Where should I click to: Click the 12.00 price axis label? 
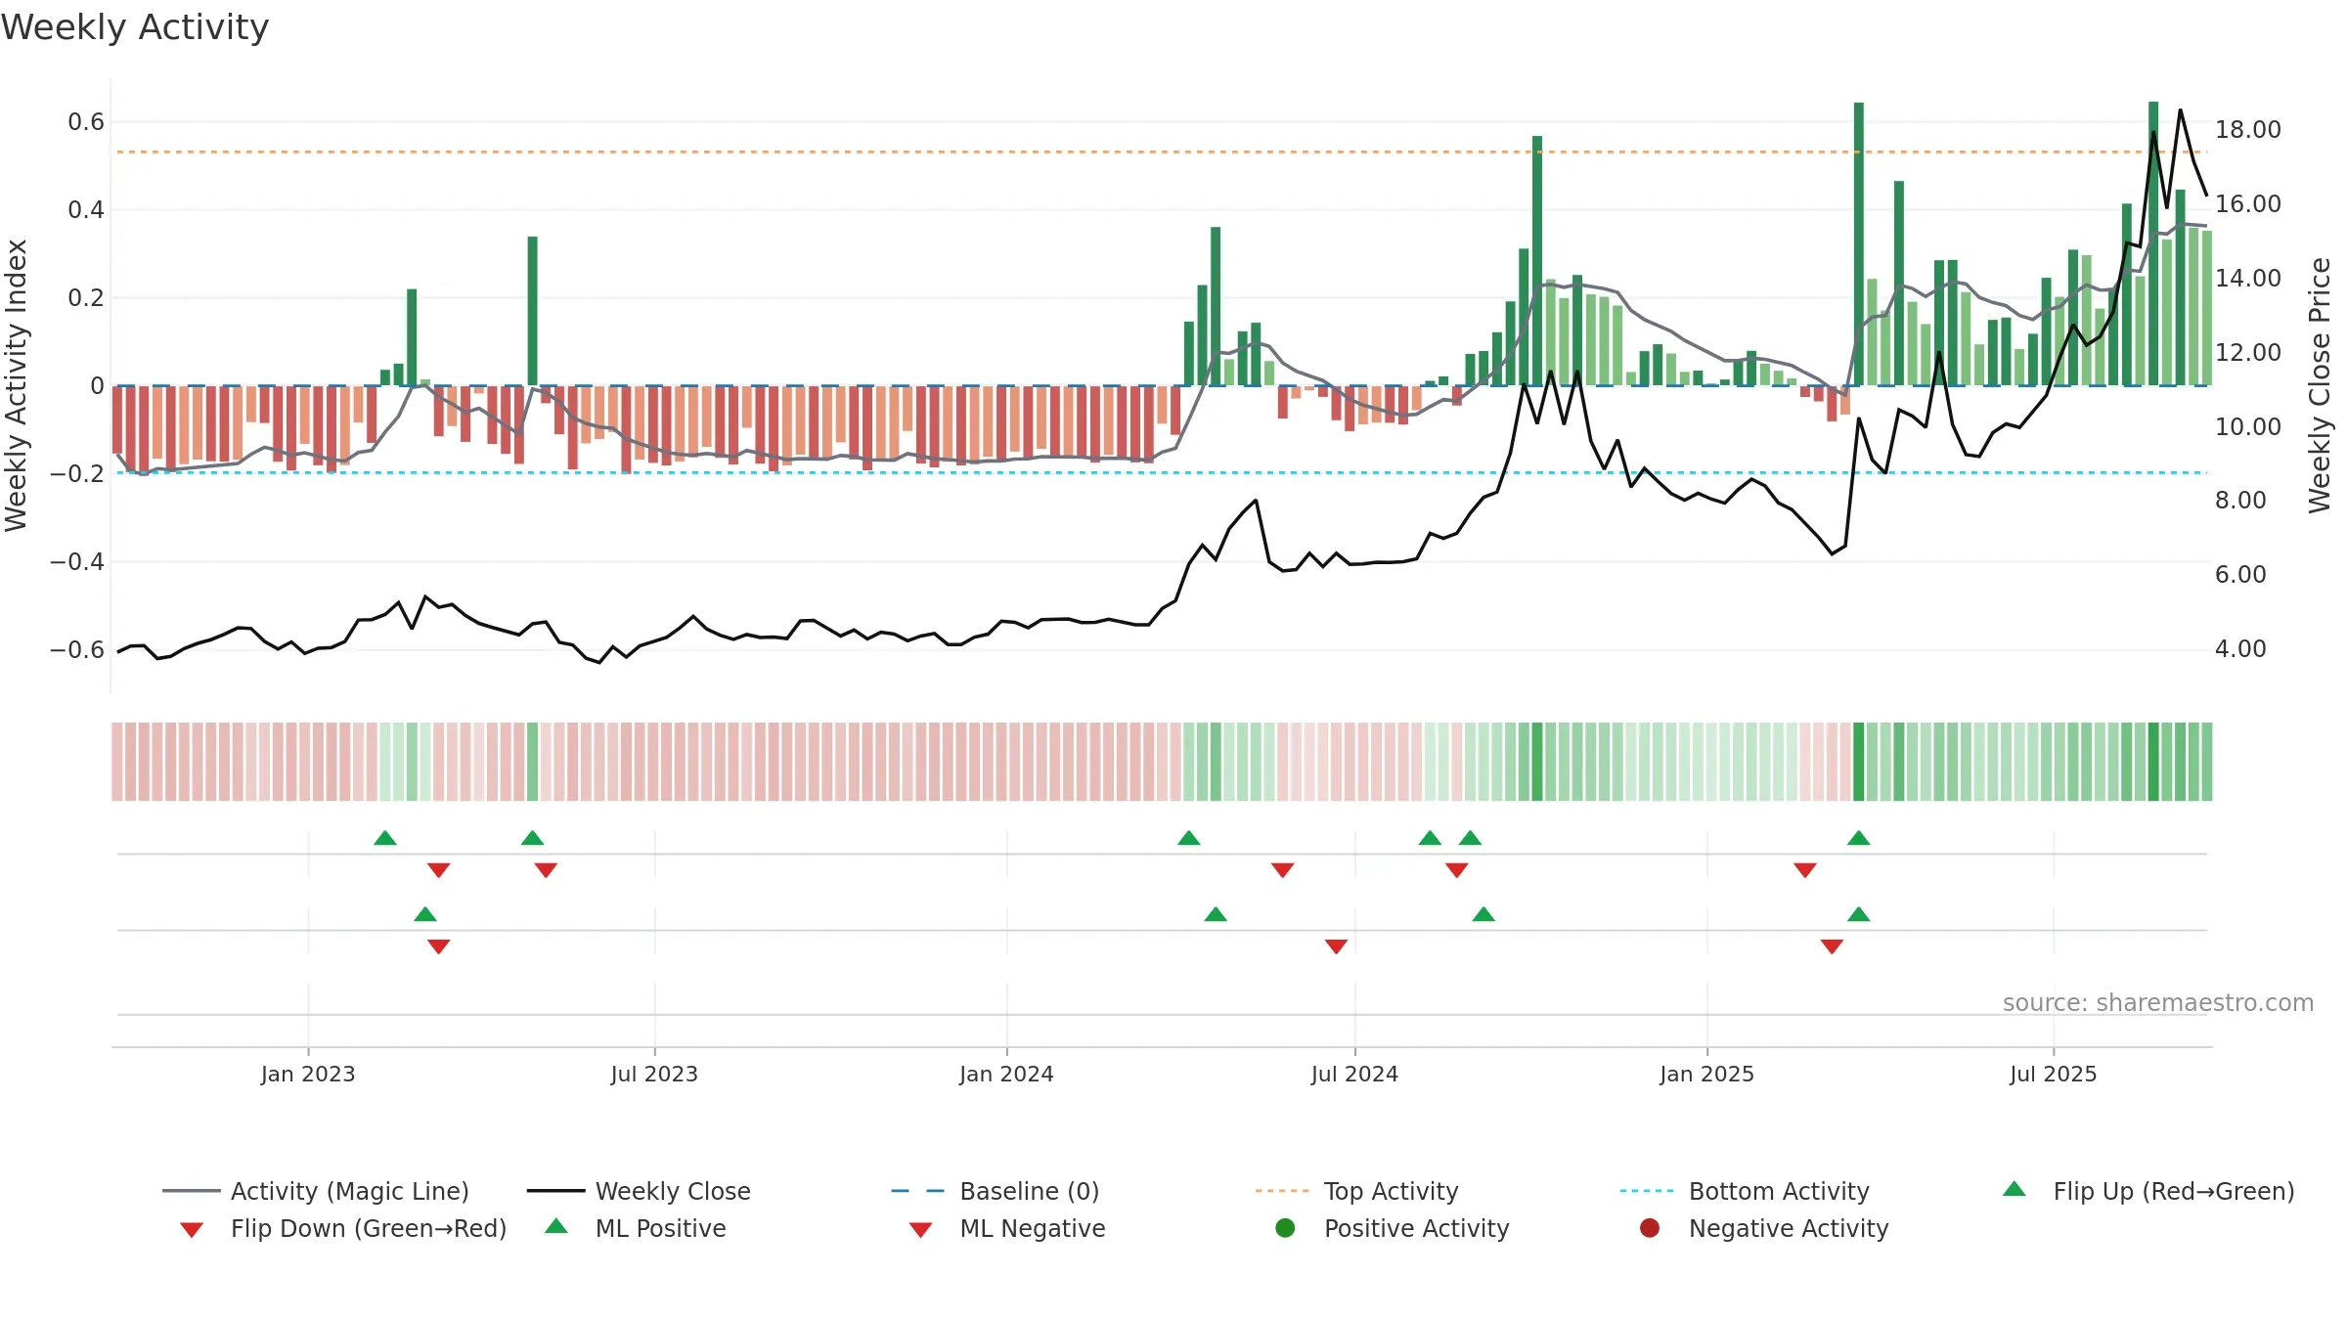[x=2247, y=353]
